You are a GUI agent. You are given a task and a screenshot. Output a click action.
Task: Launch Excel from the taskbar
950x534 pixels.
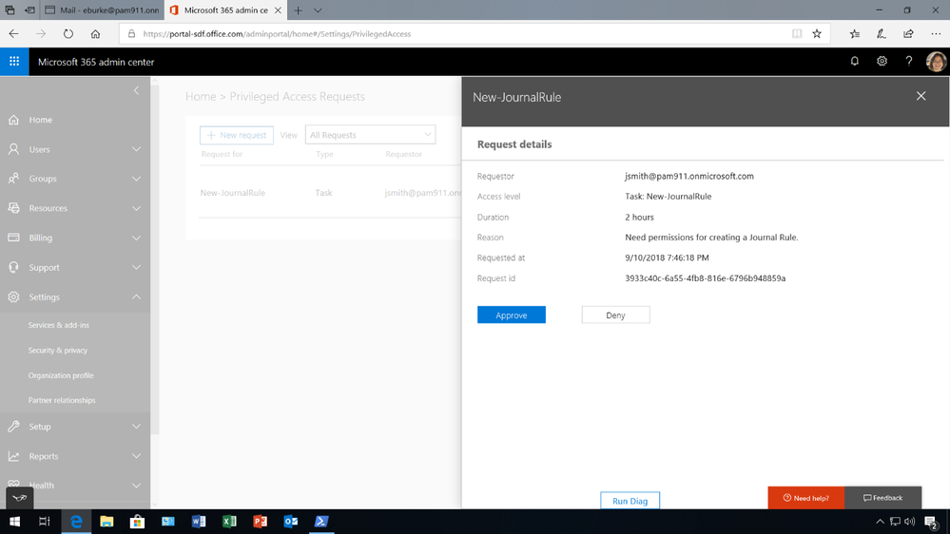click(x=229, y=522)
